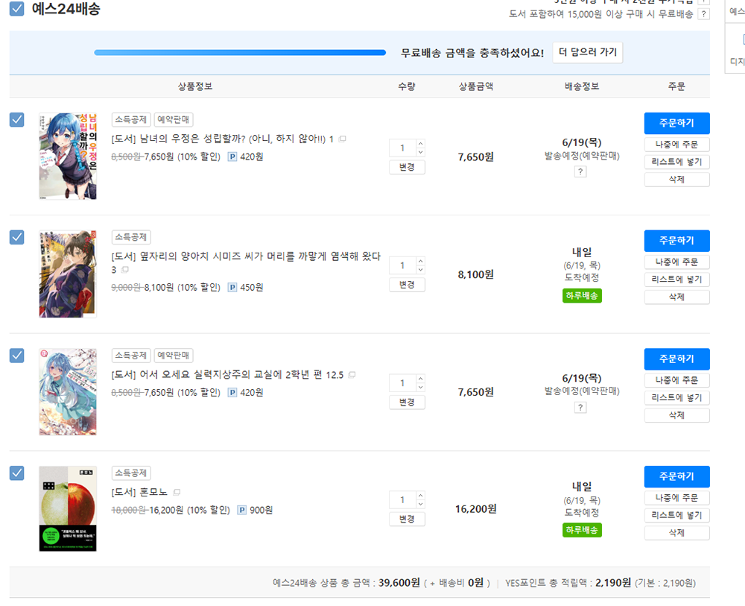Open free shipping help question mark icon
Image resolution: width=745 pixels, height=606 pixels.
click(x=704, y=14)
